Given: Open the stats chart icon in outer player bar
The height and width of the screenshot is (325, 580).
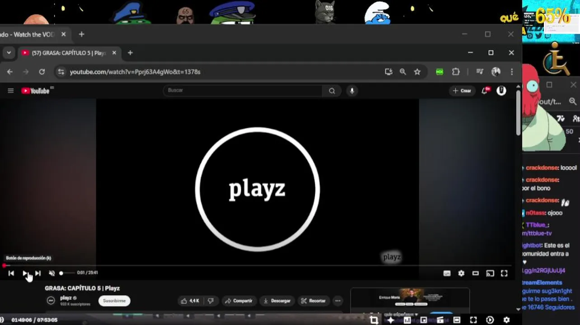Looking at the screenshot, I should coord(407,320).
